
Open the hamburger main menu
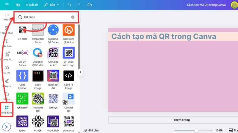click(x=7, y=5)
